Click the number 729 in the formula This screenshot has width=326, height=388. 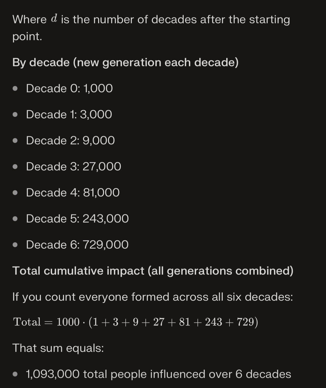pyautogui.click(x=245, y=322)
